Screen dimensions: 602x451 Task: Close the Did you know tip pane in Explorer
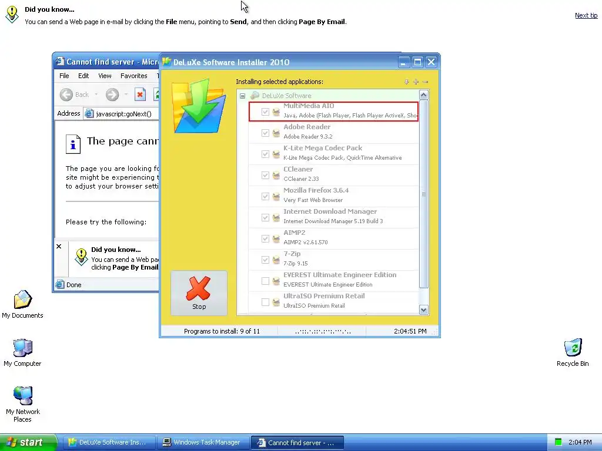[59, 246]
